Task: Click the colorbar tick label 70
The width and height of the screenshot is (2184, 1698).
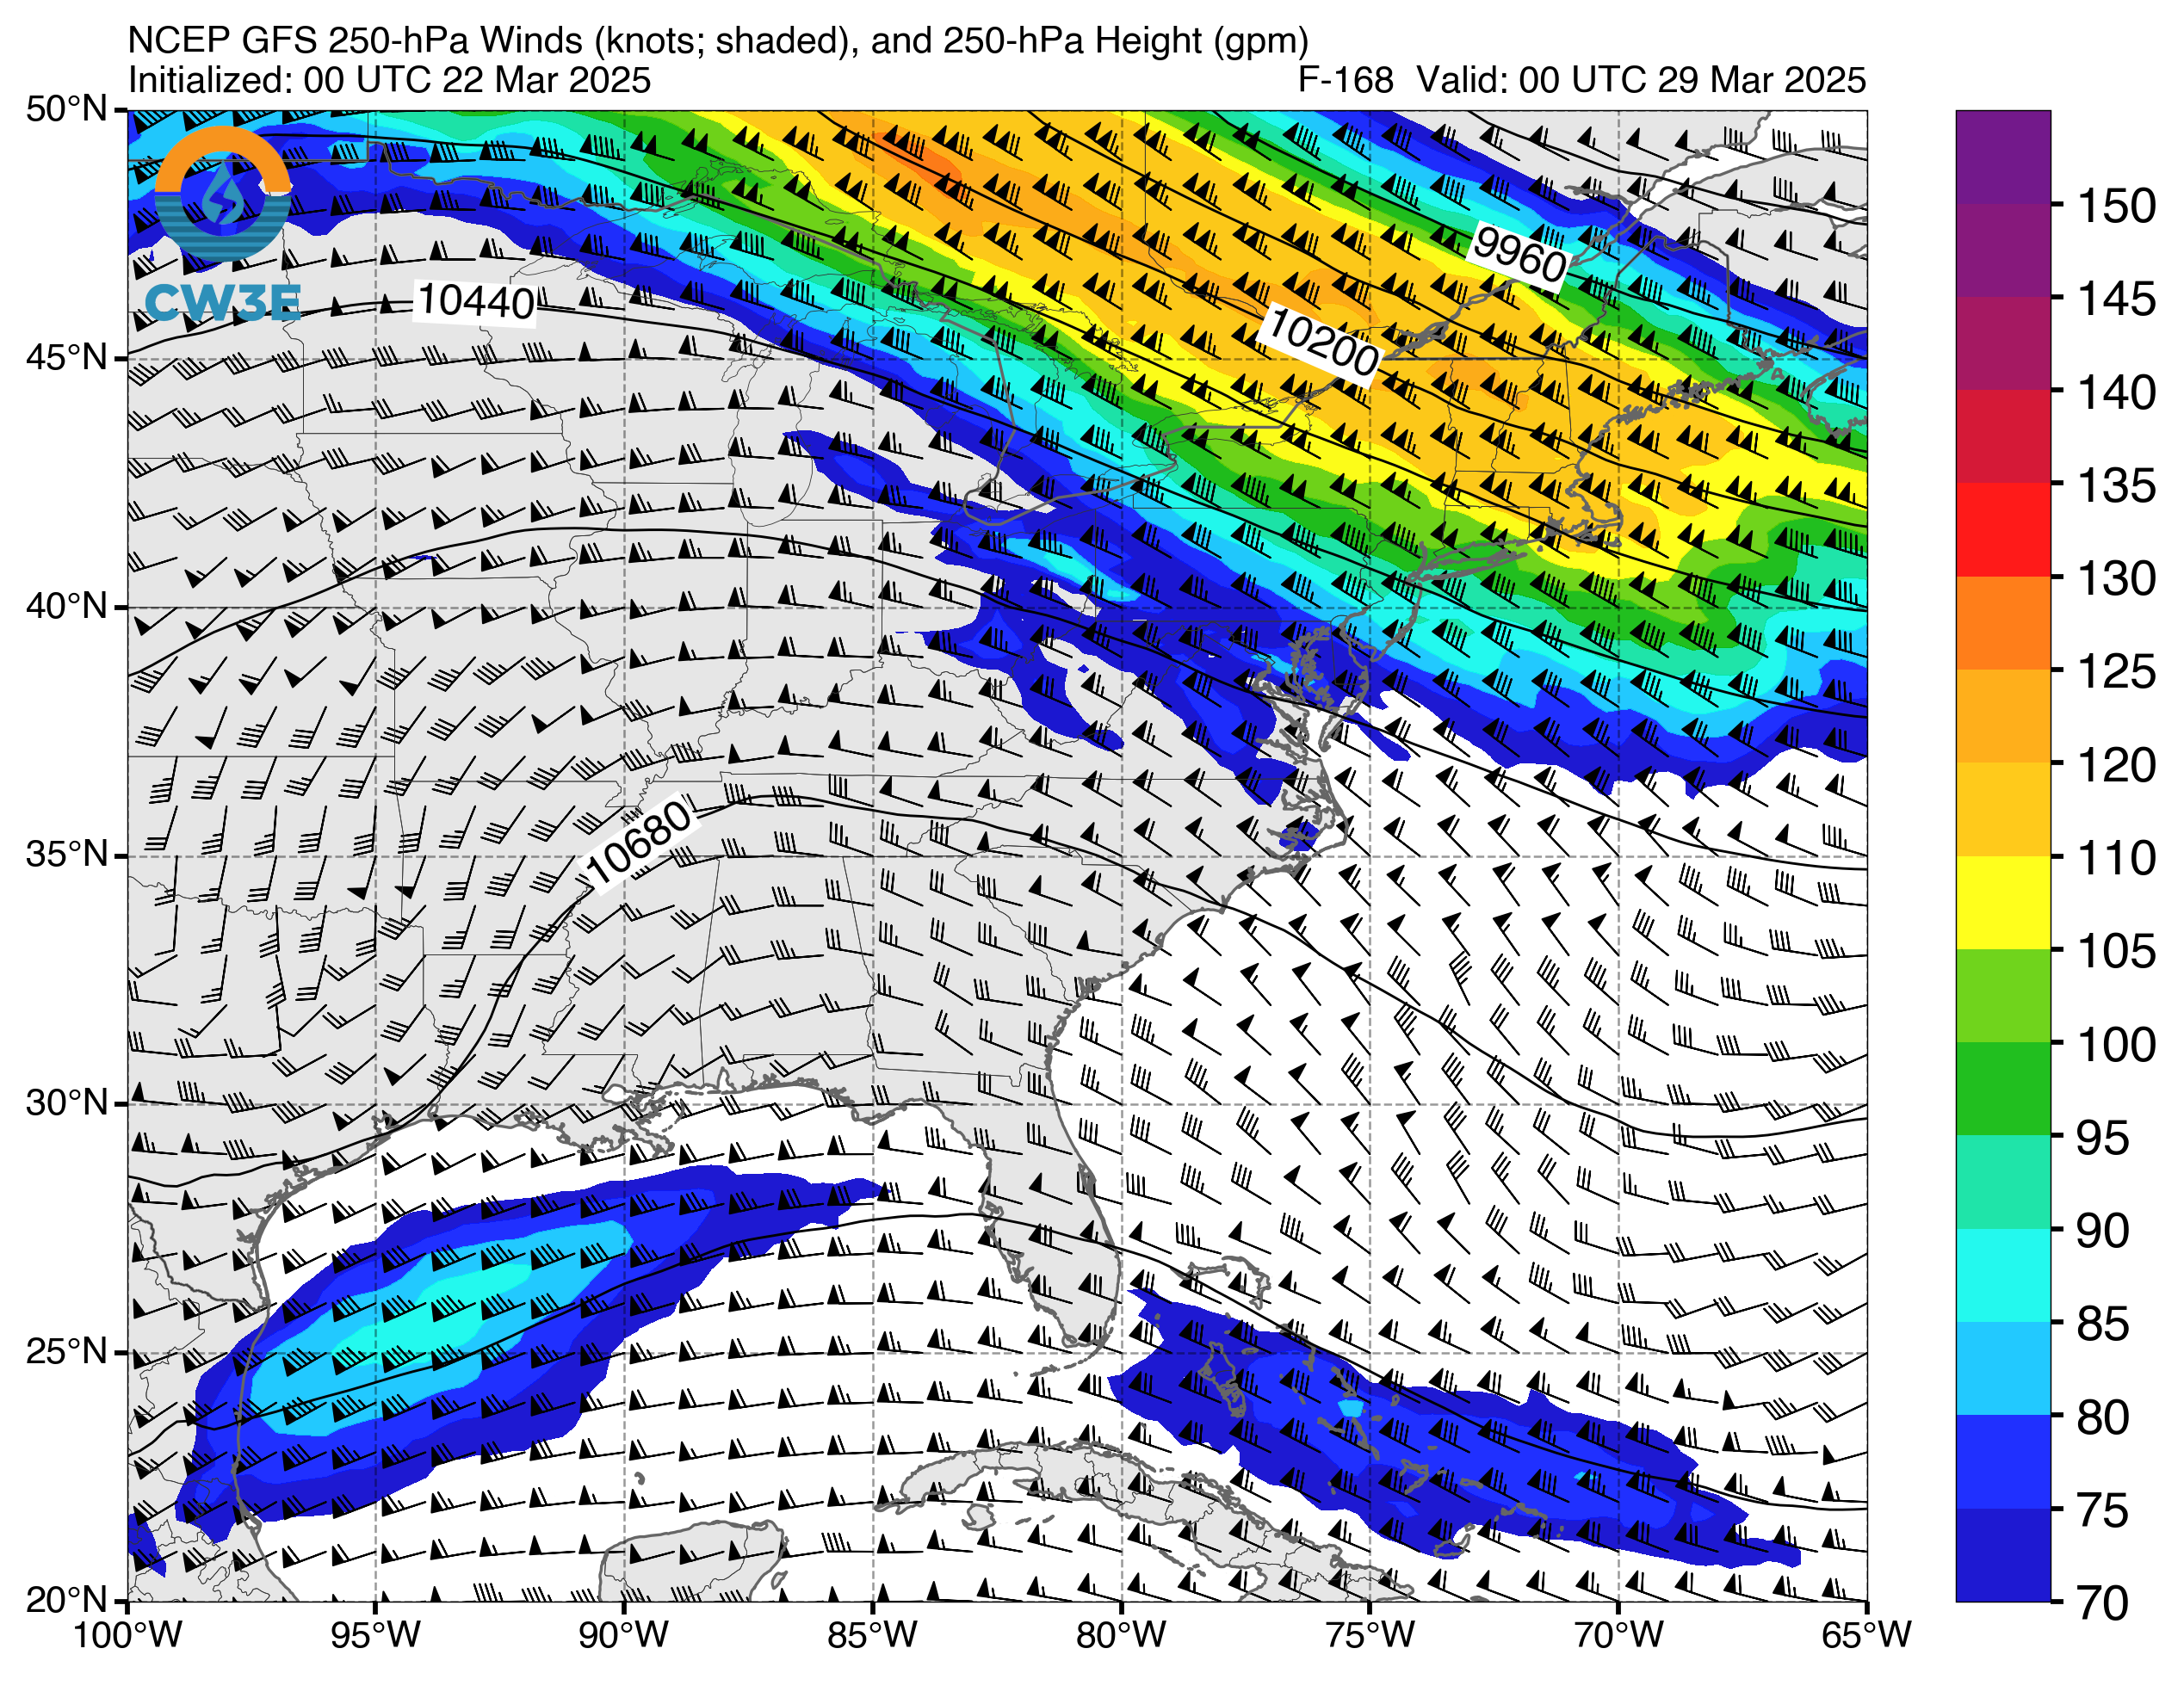Action: 2103,1602
